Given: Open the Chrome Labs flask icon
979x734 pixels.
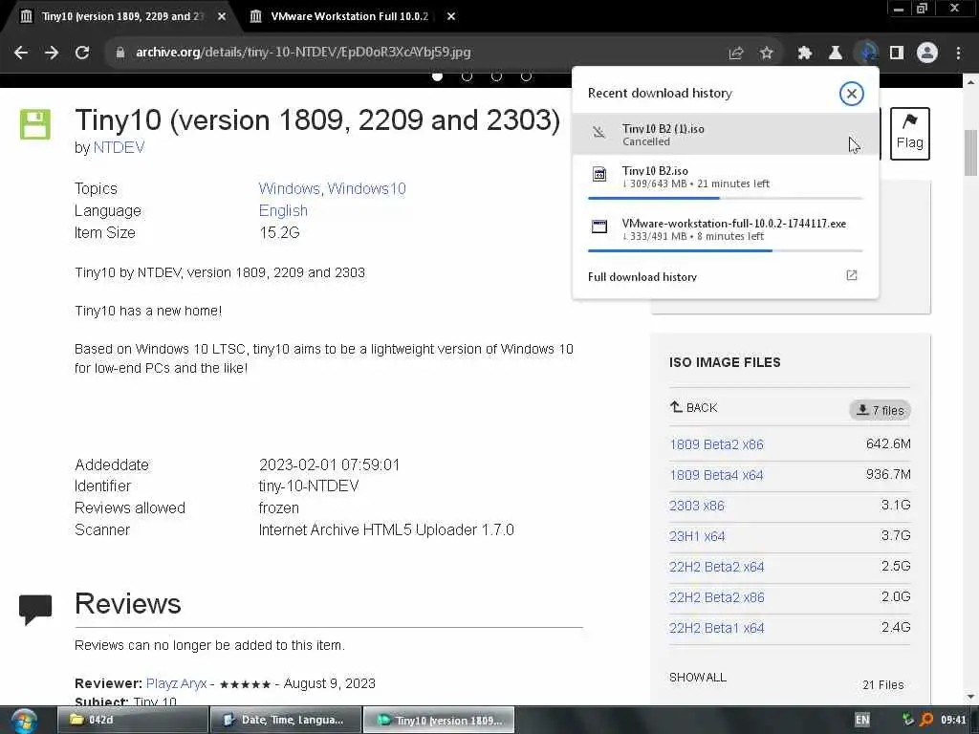Looking at the screenshot, I should pyautogui.click(x=835, y=54).
